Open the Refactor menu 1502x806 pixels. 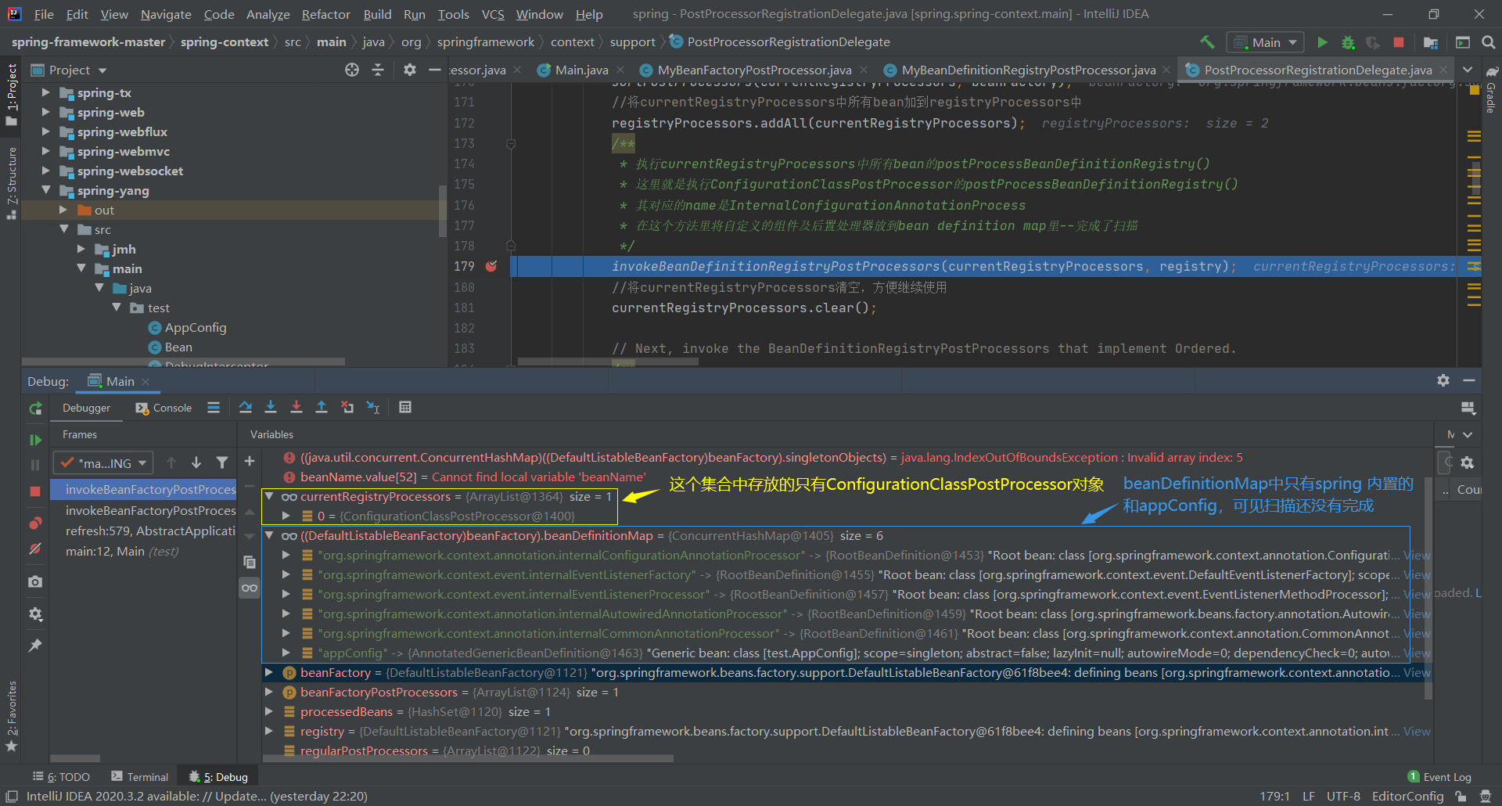pyautogui.click(x=325, y=14)
